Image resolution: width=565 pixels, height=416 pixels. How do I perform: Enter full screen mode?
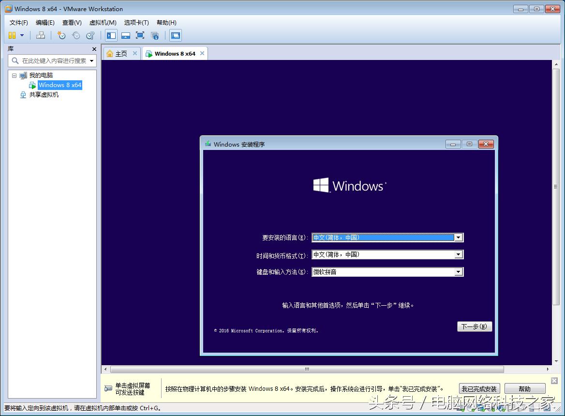(x=140, y=35)
